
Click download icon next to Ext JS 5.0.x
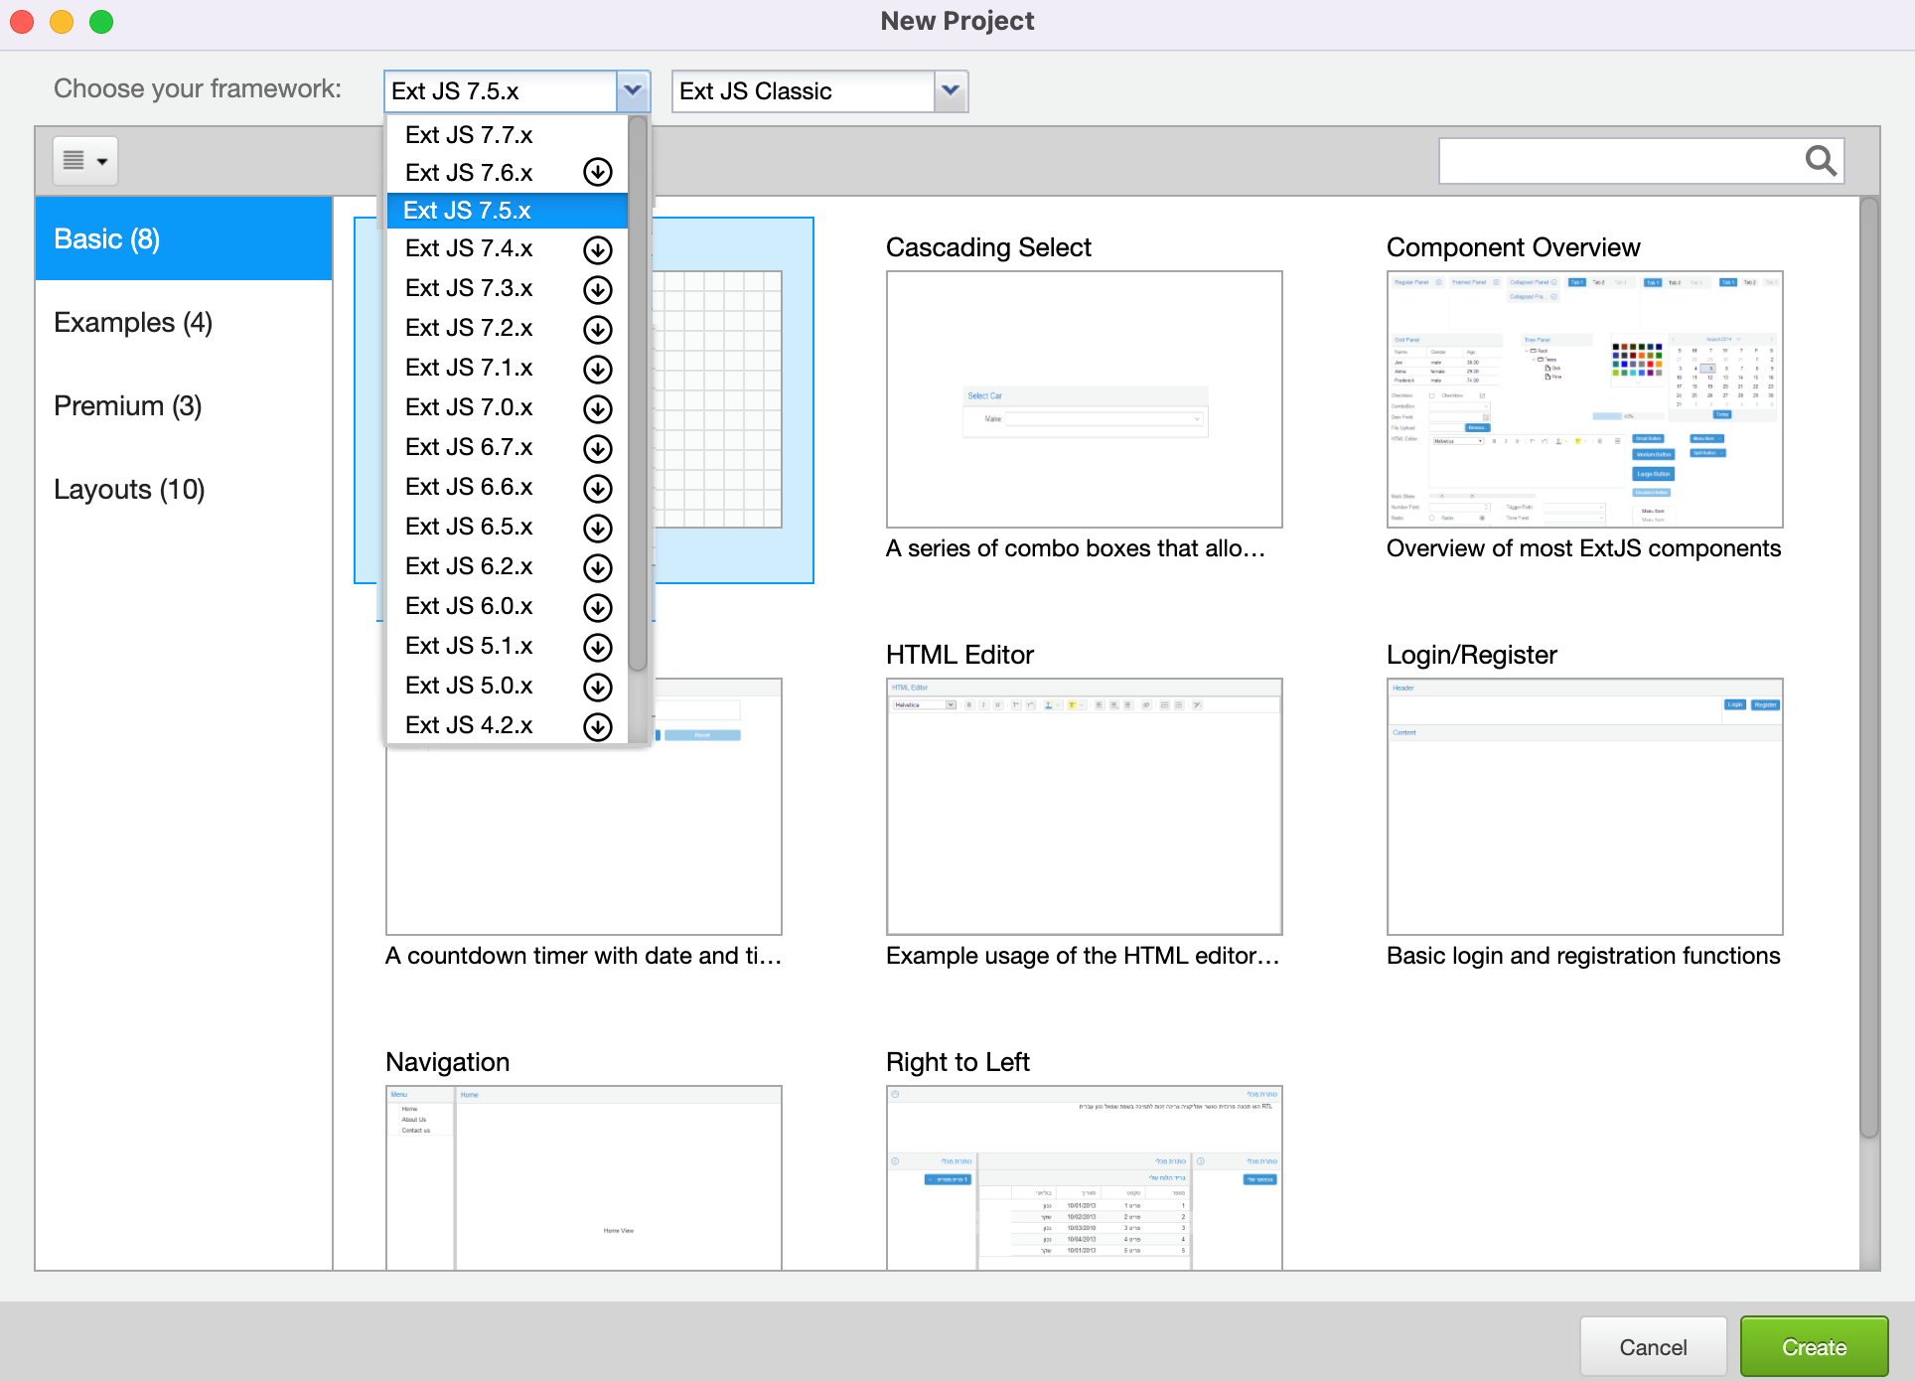597,687
